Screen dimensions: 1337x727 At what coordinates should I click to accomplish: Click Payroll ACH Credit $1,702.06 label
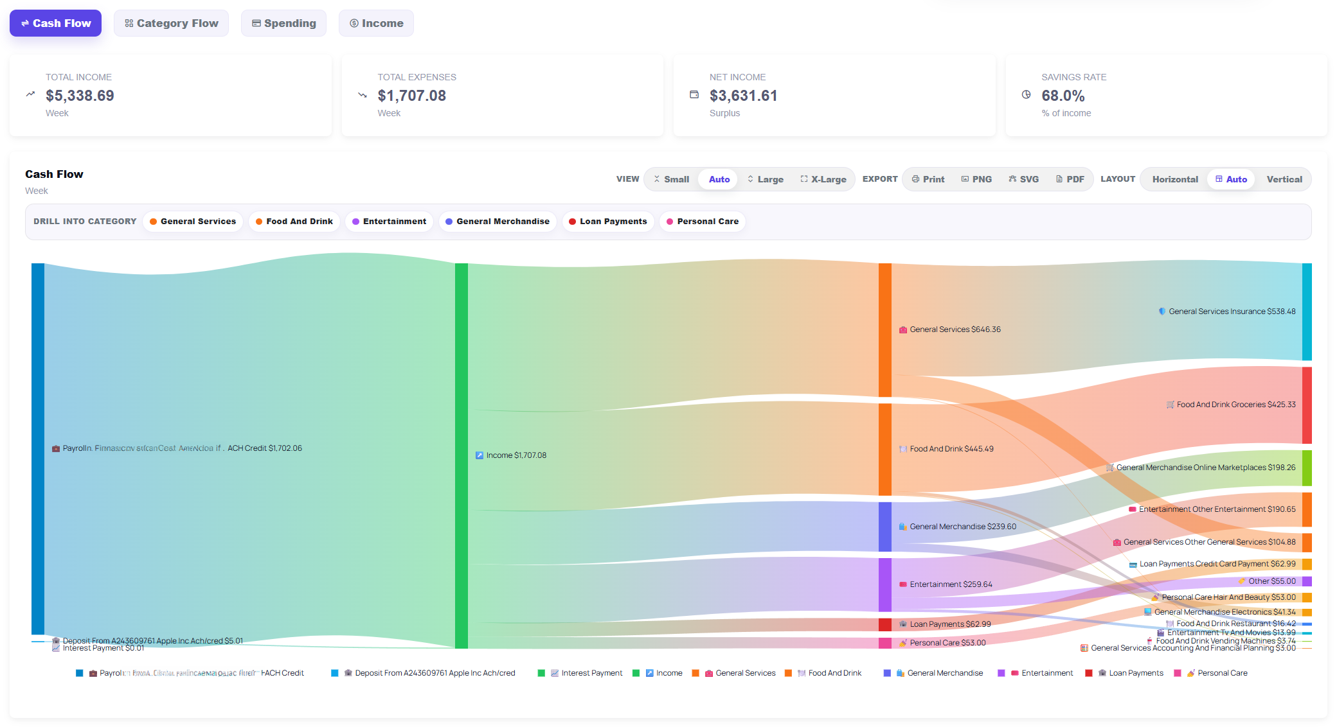pyautogui.click(x=177, y=448)
